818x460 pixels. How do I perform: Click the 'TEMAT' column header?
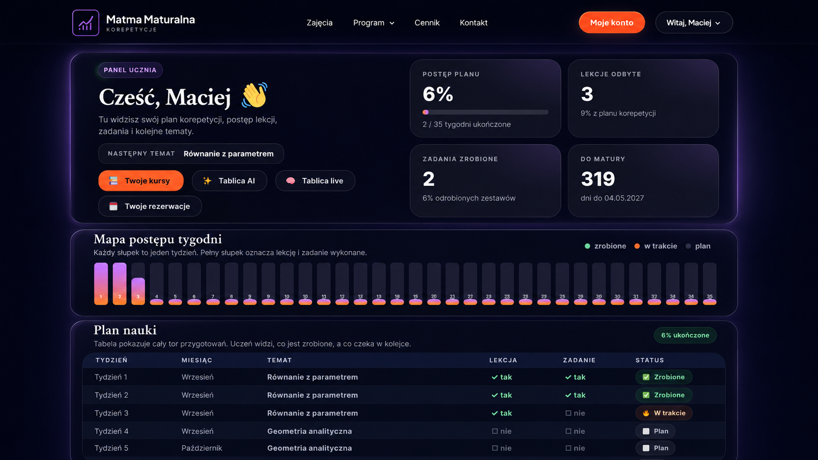pos(279,360)
